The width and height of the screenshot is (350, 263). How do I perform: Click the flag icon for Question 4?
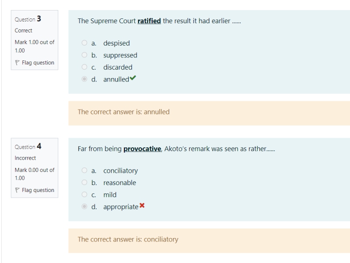[x=17, y=190]
